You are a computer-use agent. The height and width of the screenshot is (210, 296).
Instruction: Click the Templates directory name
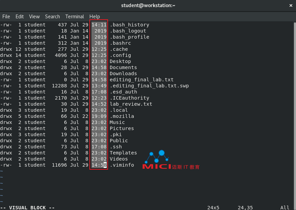click(123, 153)
